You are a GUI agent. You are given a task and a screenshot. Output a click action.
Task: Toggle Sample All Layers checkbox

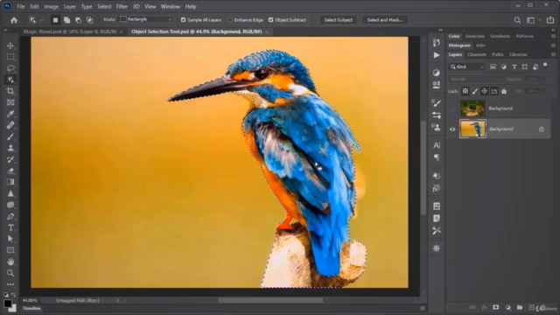pyautogui.click(x=183, y=20)
